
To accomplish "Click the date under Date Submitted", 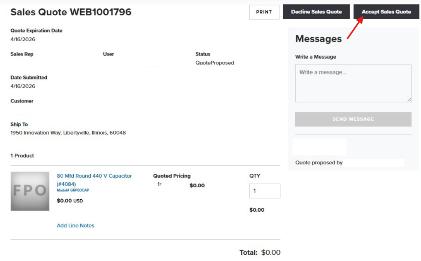I will coord(23,86).
